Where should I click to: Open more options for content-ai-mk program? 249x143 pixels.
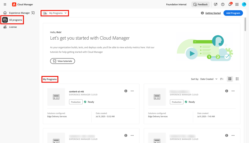132,91
